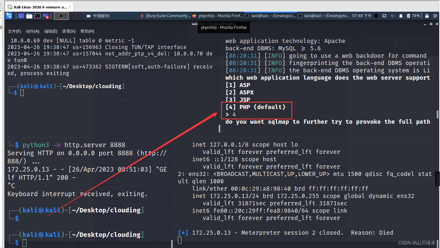
Task: Switch to phpinfo() Mozilla Firefox taskbar window
Action: pos(217,16)
